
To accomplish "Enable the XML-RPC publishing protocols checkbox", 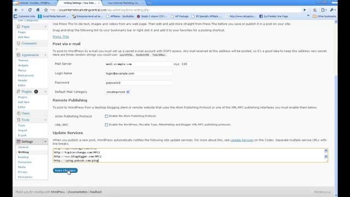I will point(107,125).
